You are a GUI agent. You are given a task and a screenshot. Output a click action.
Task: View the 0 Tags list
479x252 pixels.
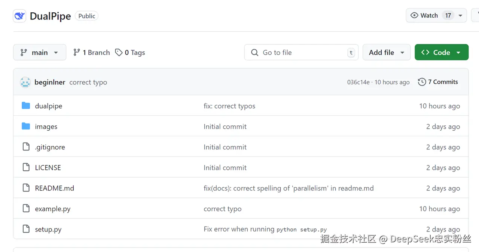coord(130,52)
